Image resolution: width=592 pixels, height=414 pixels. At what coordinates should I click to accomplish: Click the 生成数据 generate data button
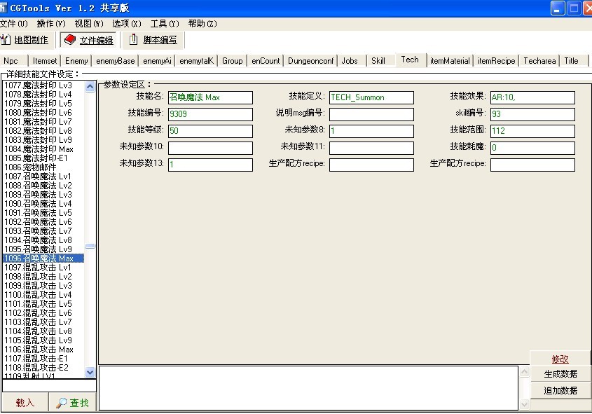point(560,374)
